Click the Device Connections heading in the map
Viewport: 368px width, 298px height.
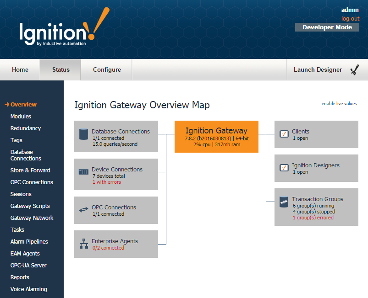(117, 169)
